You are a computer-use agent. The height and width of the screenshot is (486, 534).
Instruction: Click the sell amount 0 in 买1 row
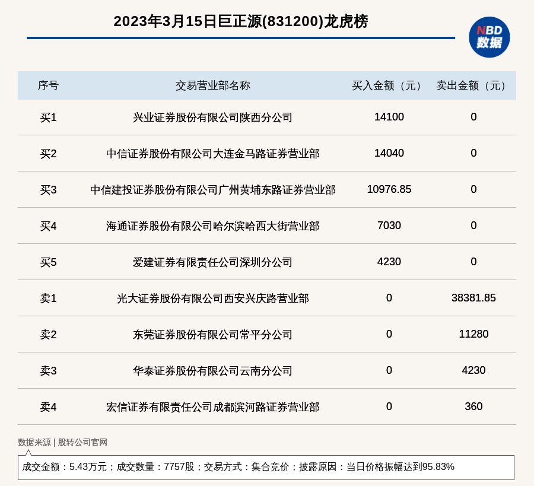[473, 117]
